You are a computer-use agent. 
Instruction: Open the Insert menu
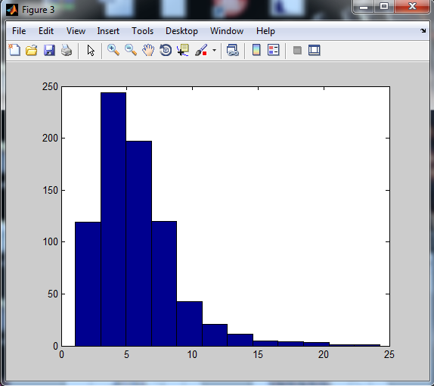point(108,31)
